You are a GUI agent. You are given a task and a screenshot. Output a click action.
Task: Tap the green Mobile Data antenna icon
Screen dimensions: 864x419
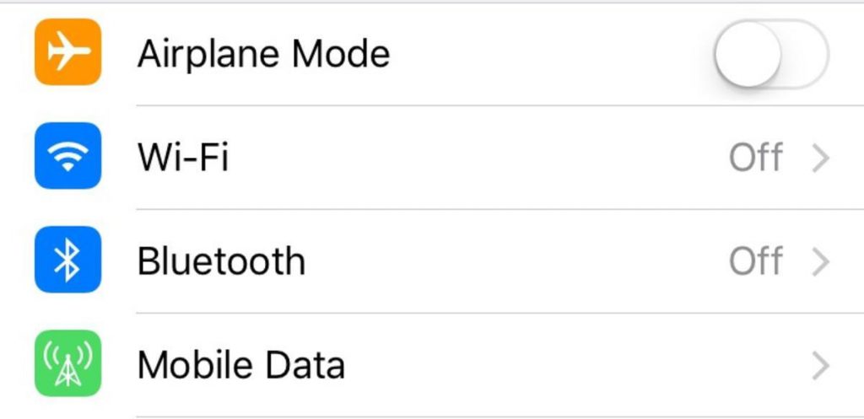67,363
